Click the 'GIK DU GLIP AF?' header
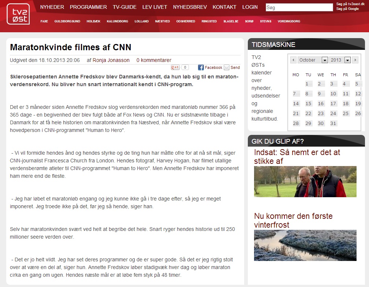 306,141
